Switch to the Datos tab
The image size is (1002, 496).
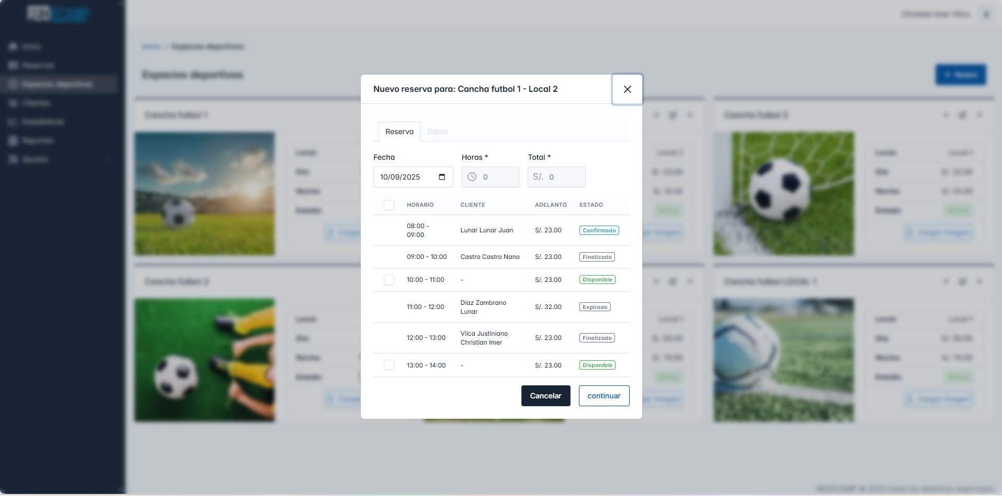[x=437, y=132]
